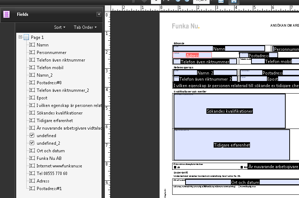The image size is (299, 198).
Task: Open the Tab Order dropdown
Action: point(85,27)
